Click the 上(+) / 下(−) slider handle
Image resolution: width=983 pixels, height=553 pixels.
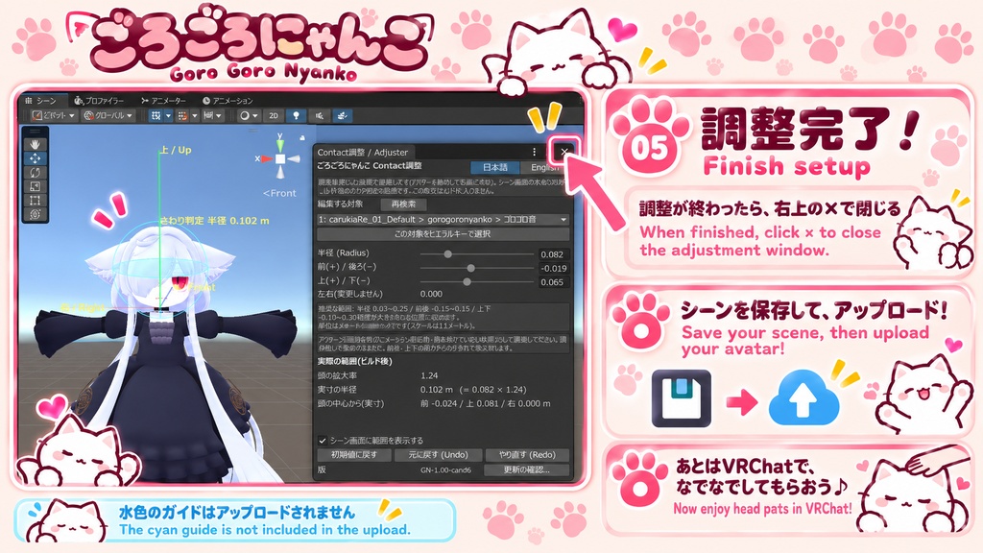467,281
